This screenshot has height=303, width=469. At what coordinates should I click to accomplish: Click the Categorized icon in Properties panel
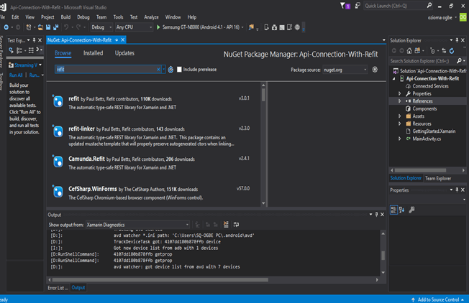[393, 210]
